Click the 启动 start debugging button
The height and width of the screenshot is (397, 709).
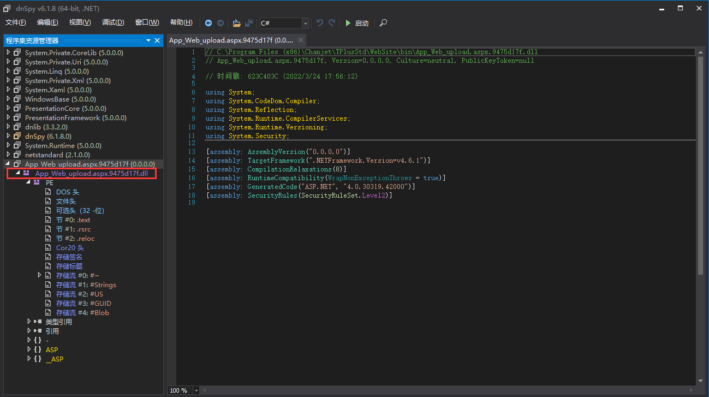tap(357, 23)
